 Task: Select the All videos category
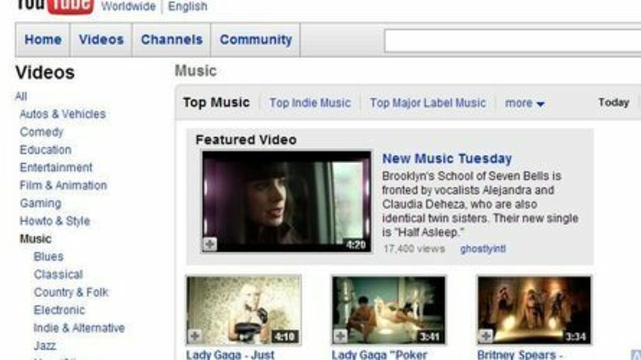click(x=21, y=97)
